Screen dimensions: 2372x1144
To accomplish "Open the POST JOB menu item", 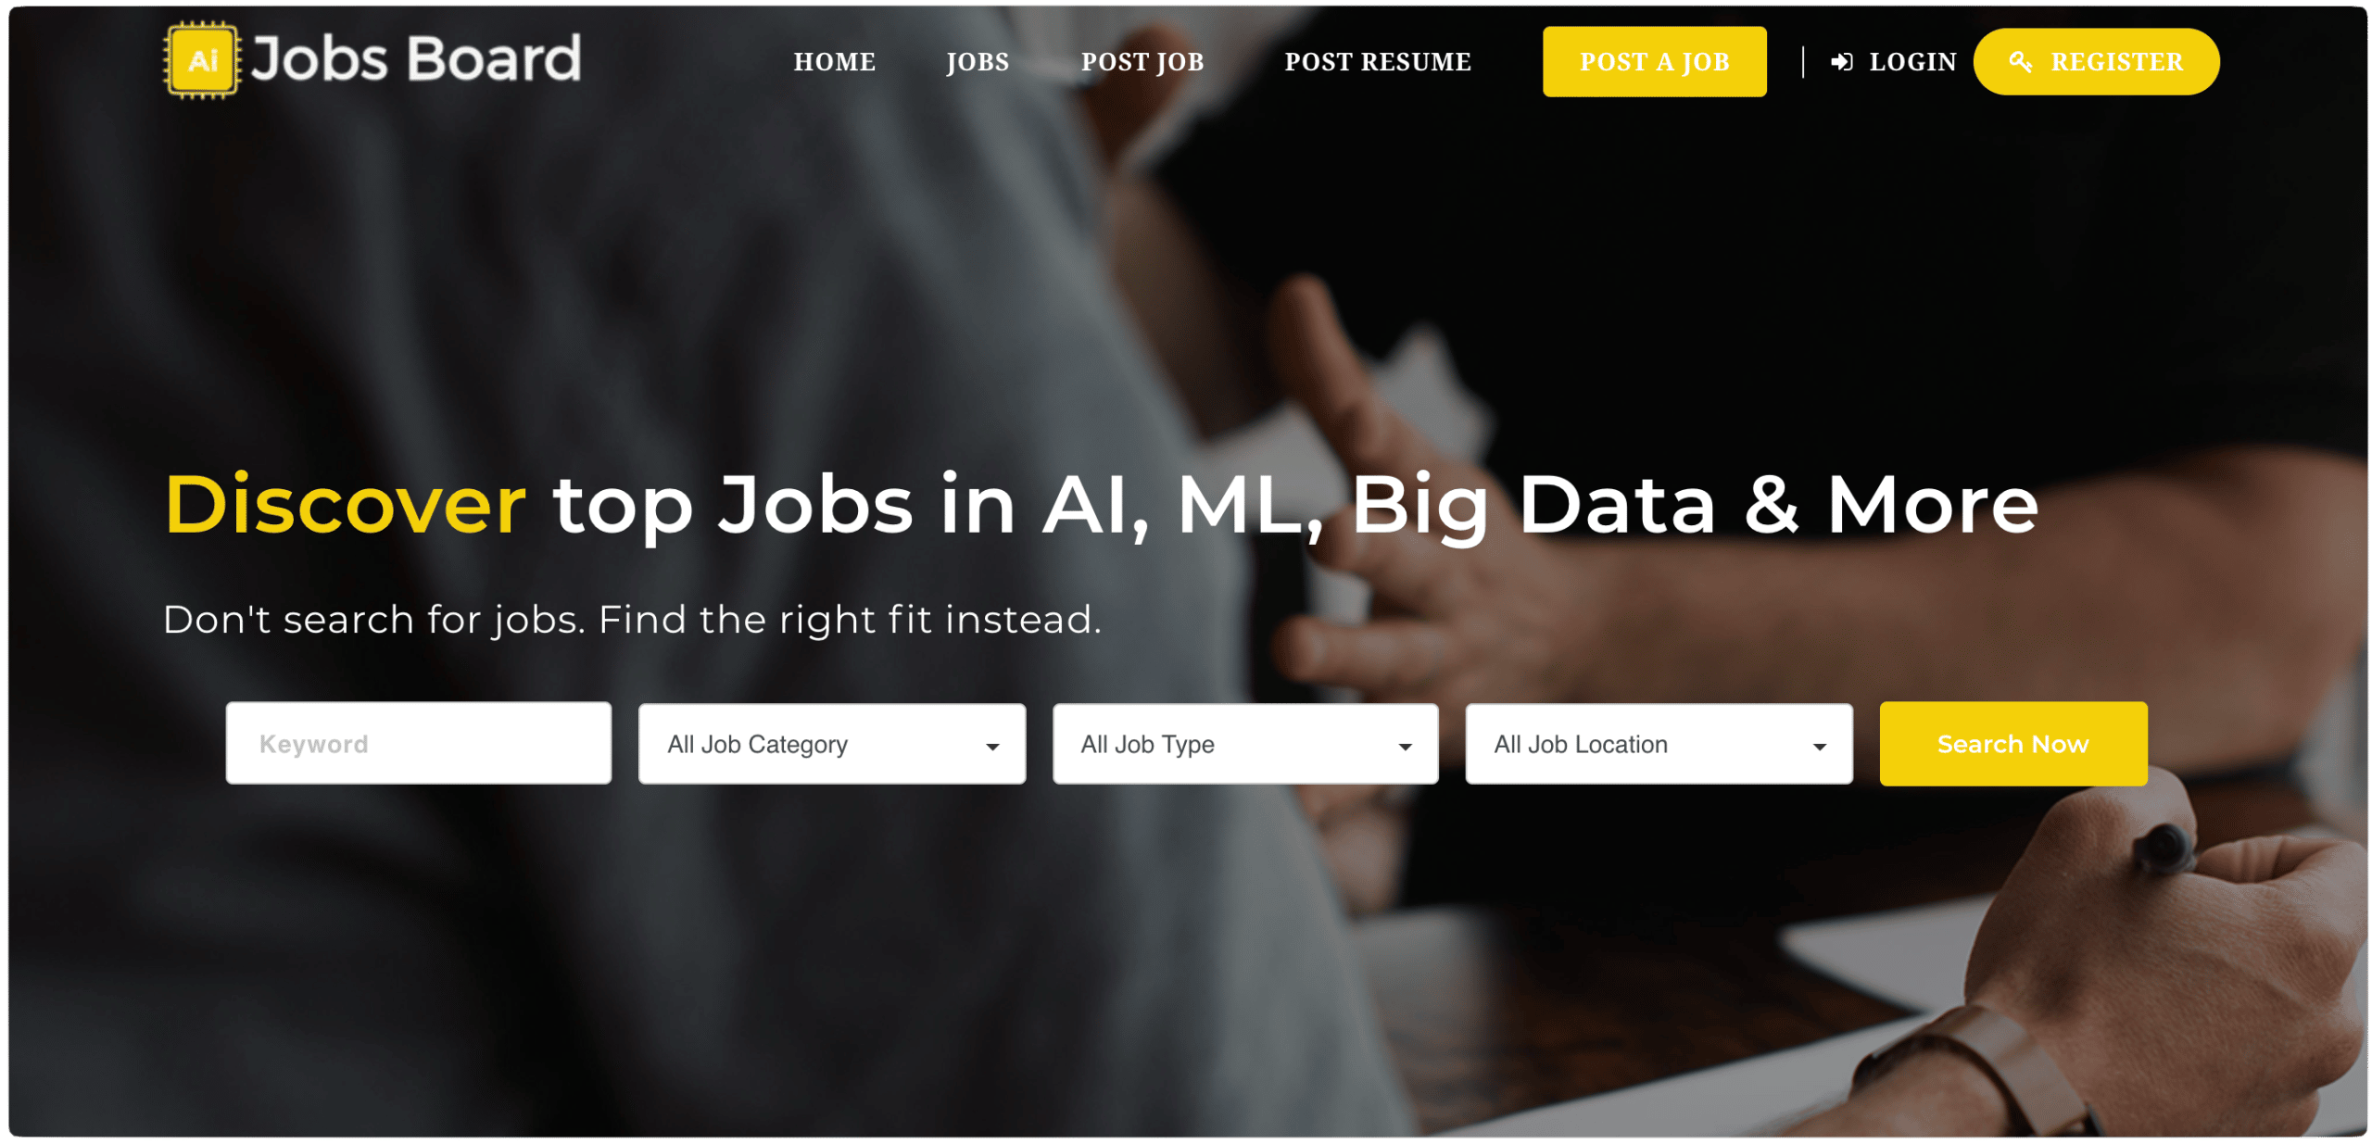I will (x=1143, y=62).
